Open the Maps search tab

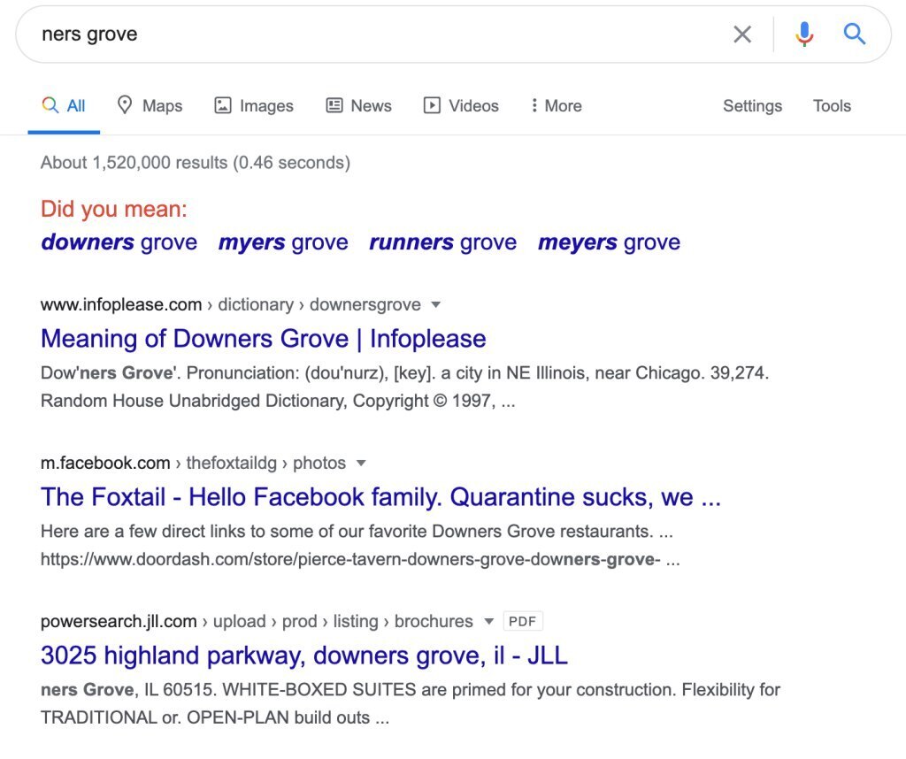(150, 106)
